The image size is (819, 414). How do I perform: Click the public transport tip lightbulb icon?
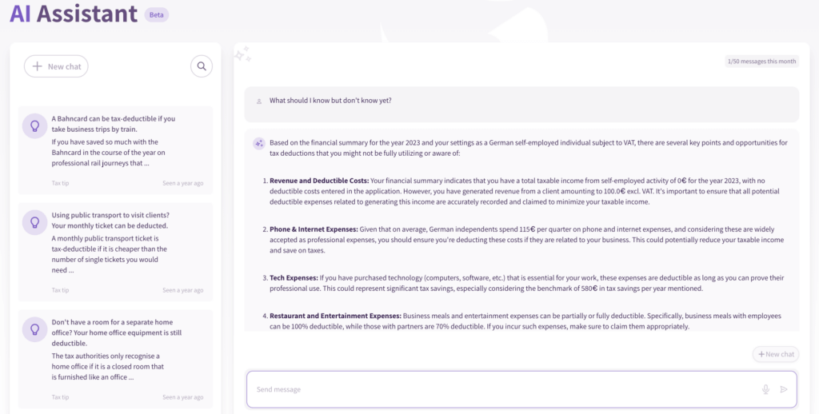tap(34, 222)
